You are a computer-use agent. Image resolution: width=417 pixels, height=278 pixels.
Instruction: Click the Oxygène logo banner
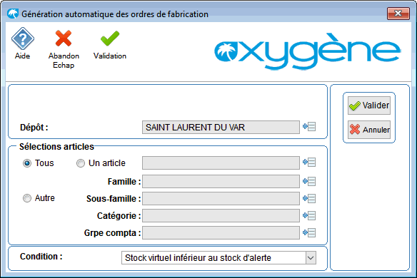(308, 51)
